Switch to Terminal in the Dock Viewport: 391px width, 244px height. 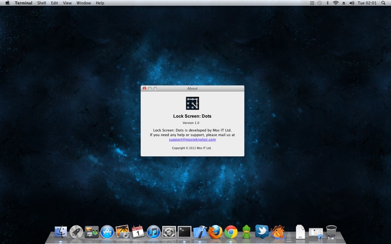pyautogui.click(x=185, y=232)
